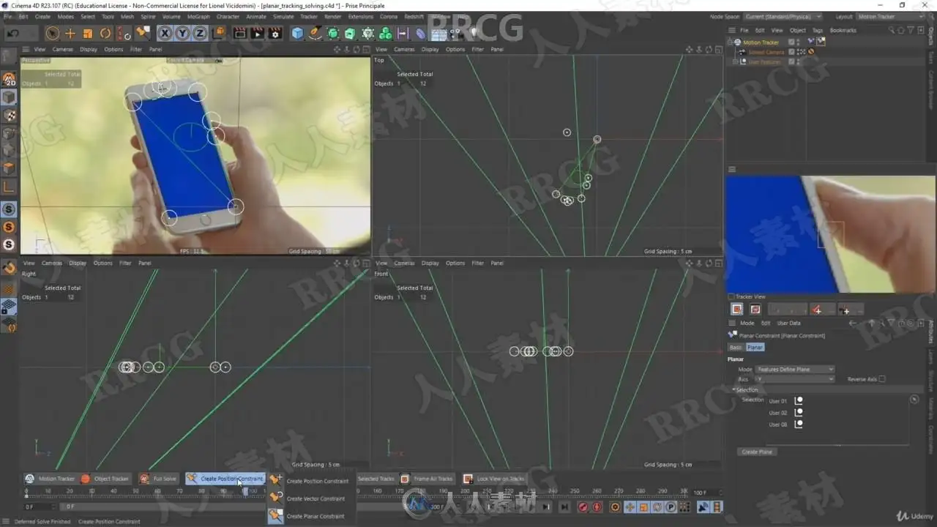The width and height of the screenshot is (937, 527).
Task: Collapse the Motion Tracker tree node
Action: [x=730, y=42]
